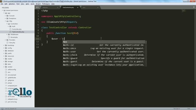Open the Tools menu

click(32, 4)
